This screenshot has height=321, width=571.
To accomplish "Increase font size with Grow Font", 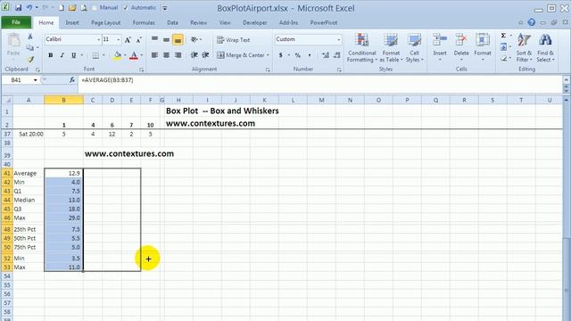I will (x=128, y=39).
